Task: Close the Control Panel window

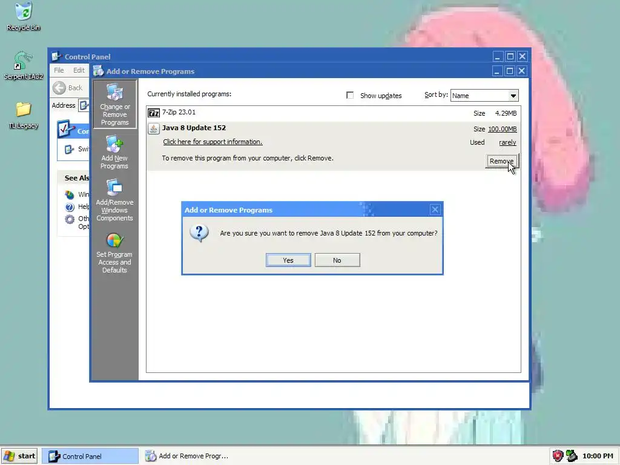Action: [523, 56]
